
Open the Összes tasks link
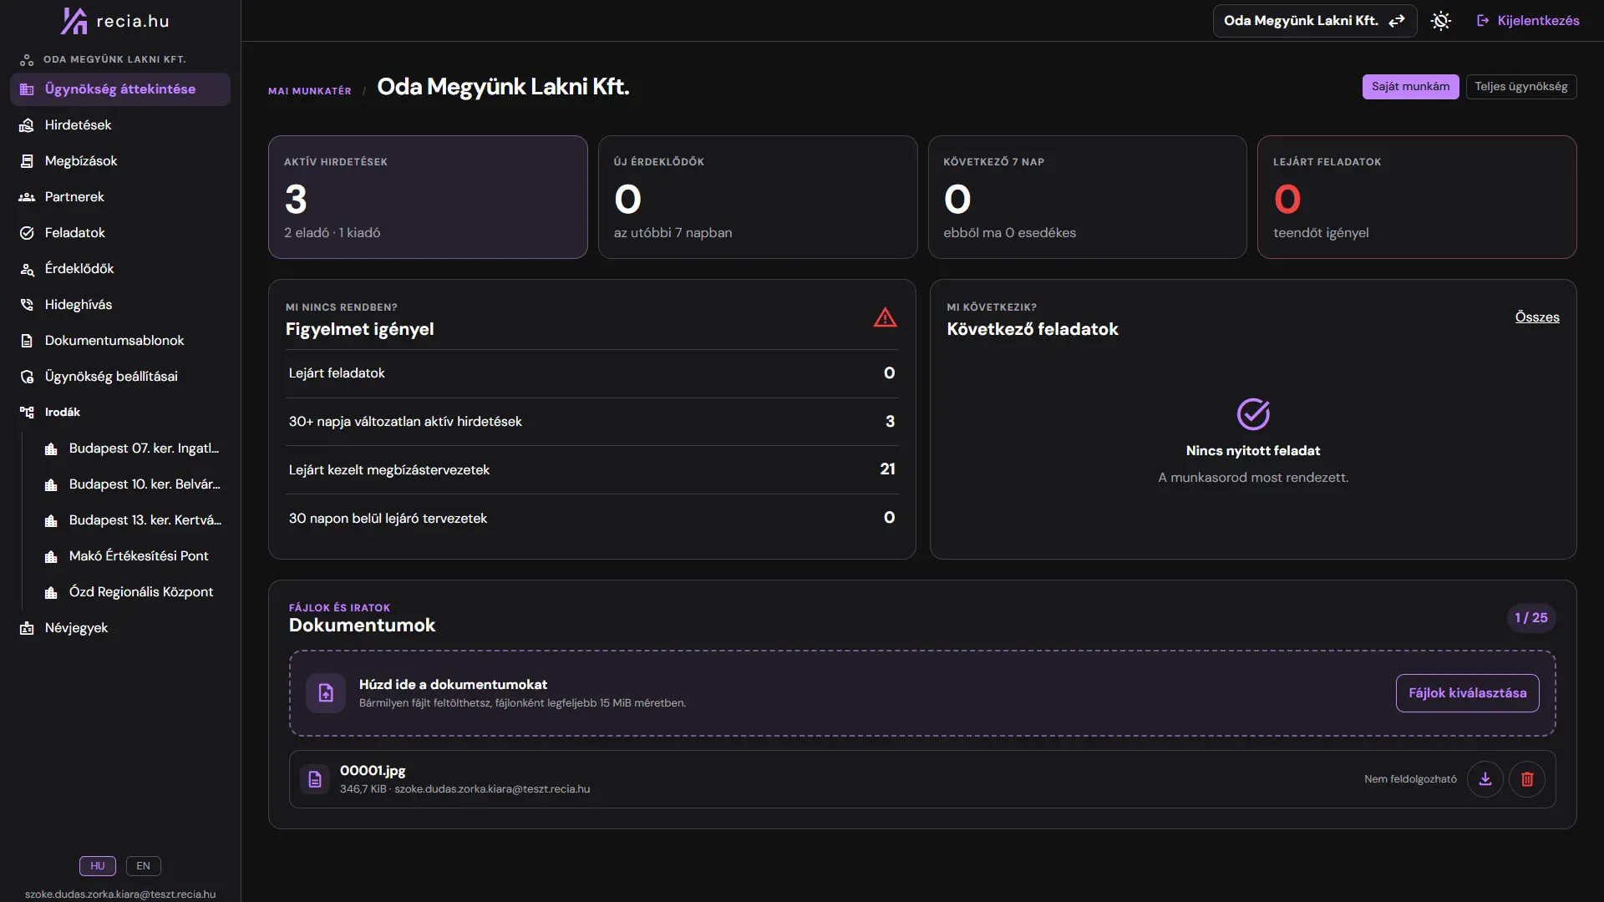click(x=1537, y=317)
